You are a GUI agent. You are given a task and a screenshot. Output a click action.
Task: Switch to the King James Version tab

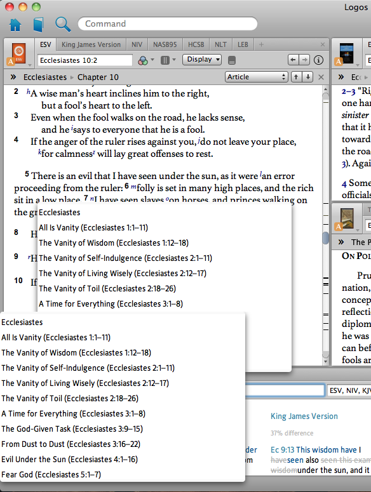[91, 44]
